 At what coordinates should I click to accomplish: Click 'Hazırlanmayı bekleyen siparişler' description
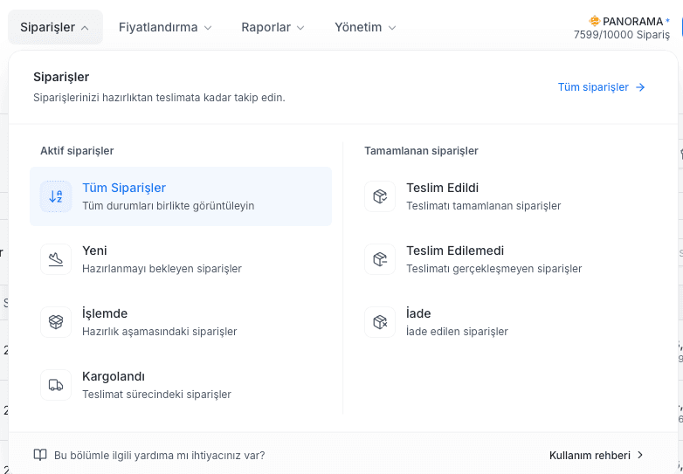pyautogui.click(x=162, y=269)
